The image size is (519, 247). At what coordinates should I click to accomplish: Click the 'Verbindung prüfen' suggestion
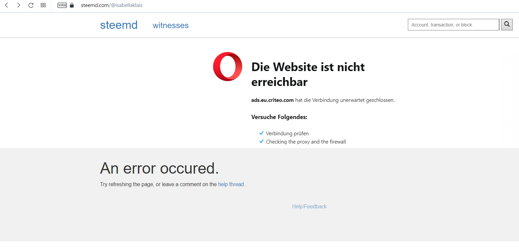tap(287, 134)
